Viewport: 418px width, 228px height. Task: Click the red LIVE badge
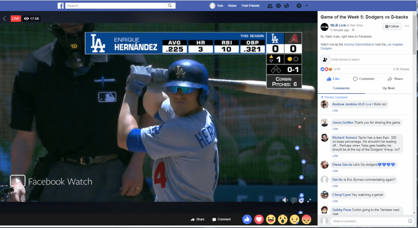(16, 18)
